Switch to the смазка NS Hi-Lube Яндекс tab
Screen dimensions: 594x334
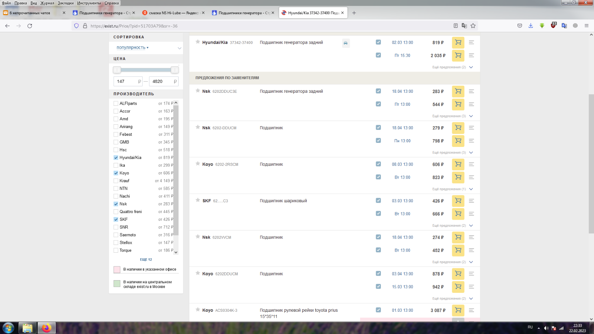[x=174, y=13]
